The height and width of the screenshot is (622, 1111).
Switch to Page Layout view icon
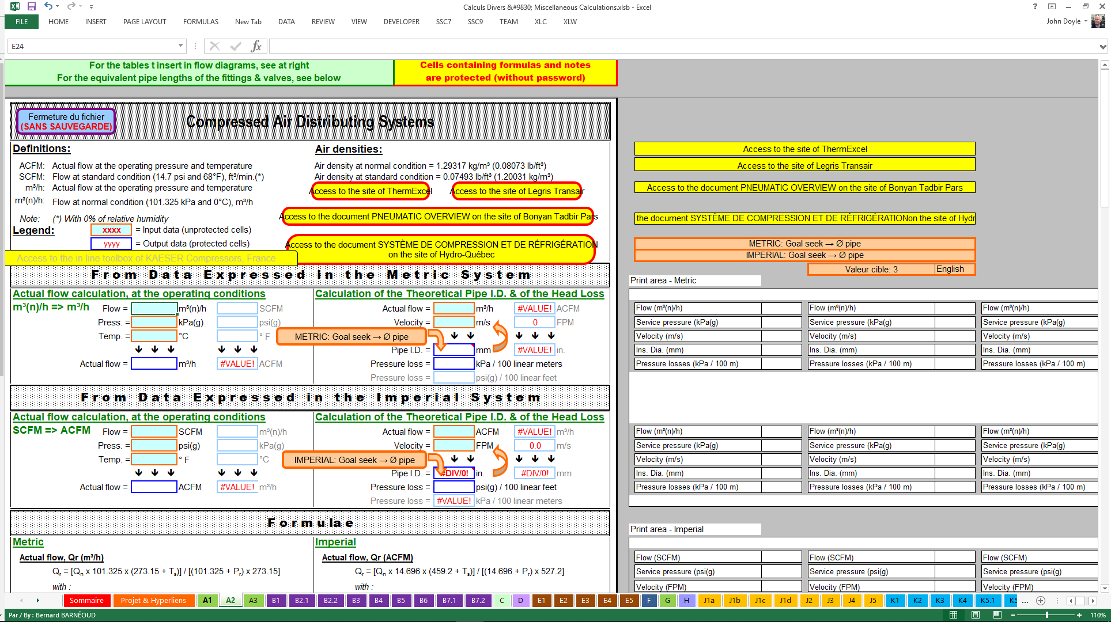click(975, 615)
